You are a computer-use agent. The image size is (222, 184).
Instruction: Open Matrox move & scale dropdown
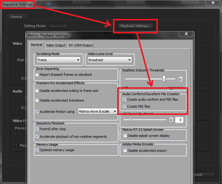tap(97, 111)
